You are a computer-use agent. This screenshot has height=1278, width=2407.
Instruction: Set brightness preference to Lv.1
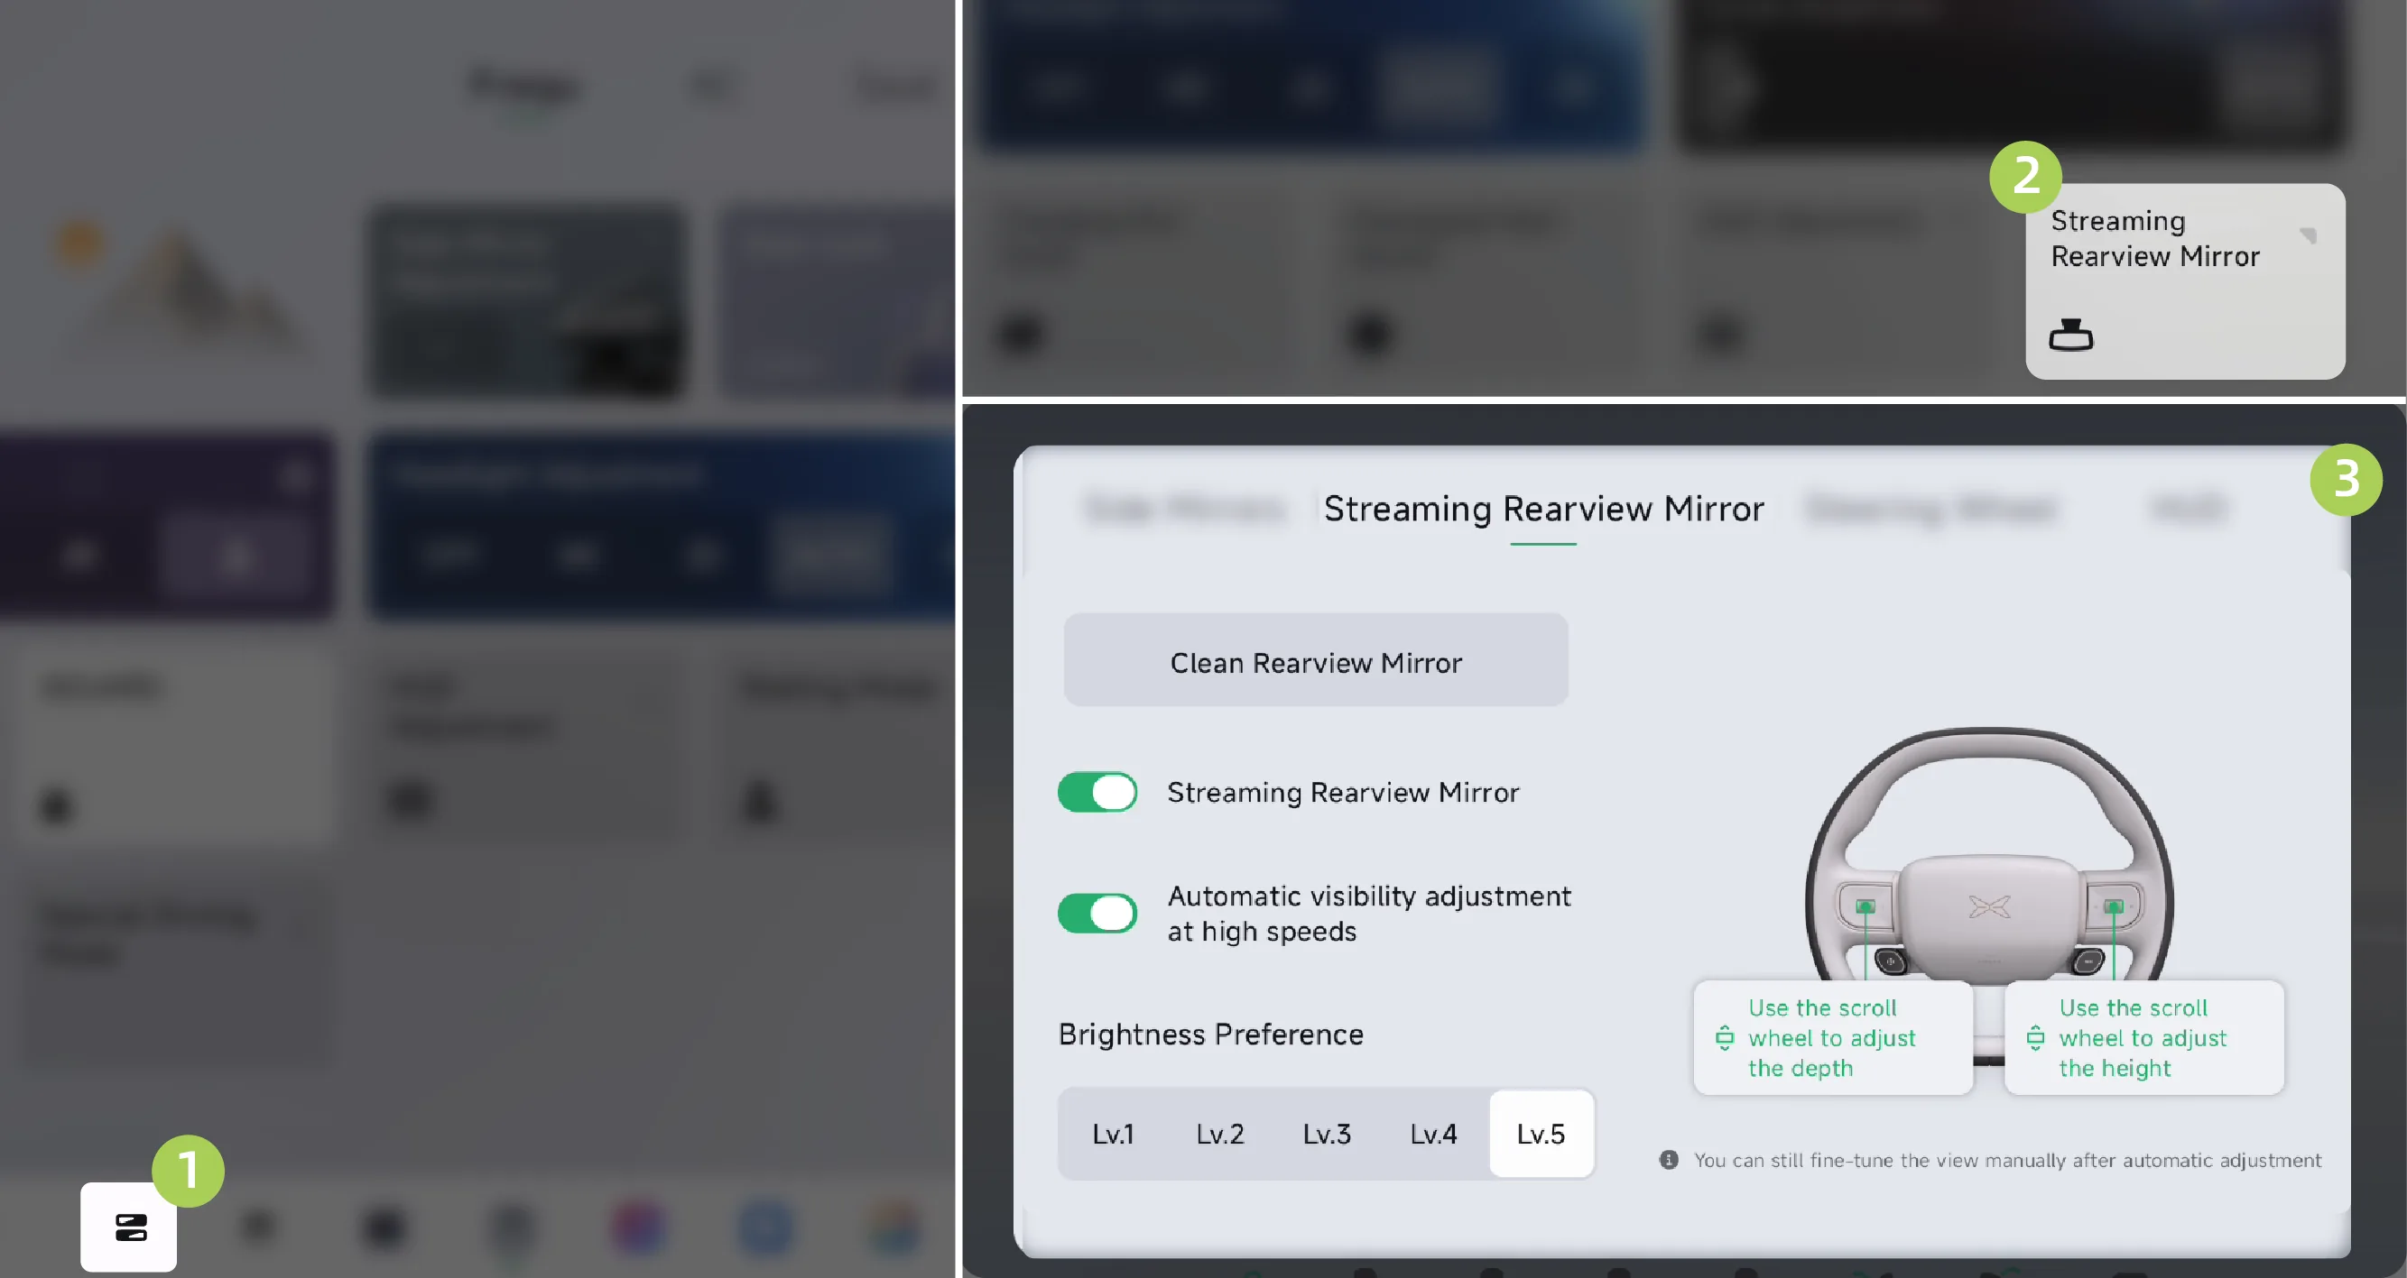[x=1113, y=1134]
